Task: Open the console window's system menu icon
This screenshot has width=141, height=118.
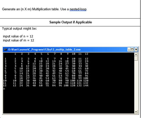Action: pos(5,49)
